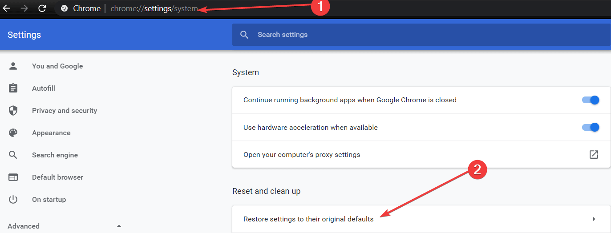Select Appearance in sidebar
This screenshot has width=611, height=233.
pos(51,133)
